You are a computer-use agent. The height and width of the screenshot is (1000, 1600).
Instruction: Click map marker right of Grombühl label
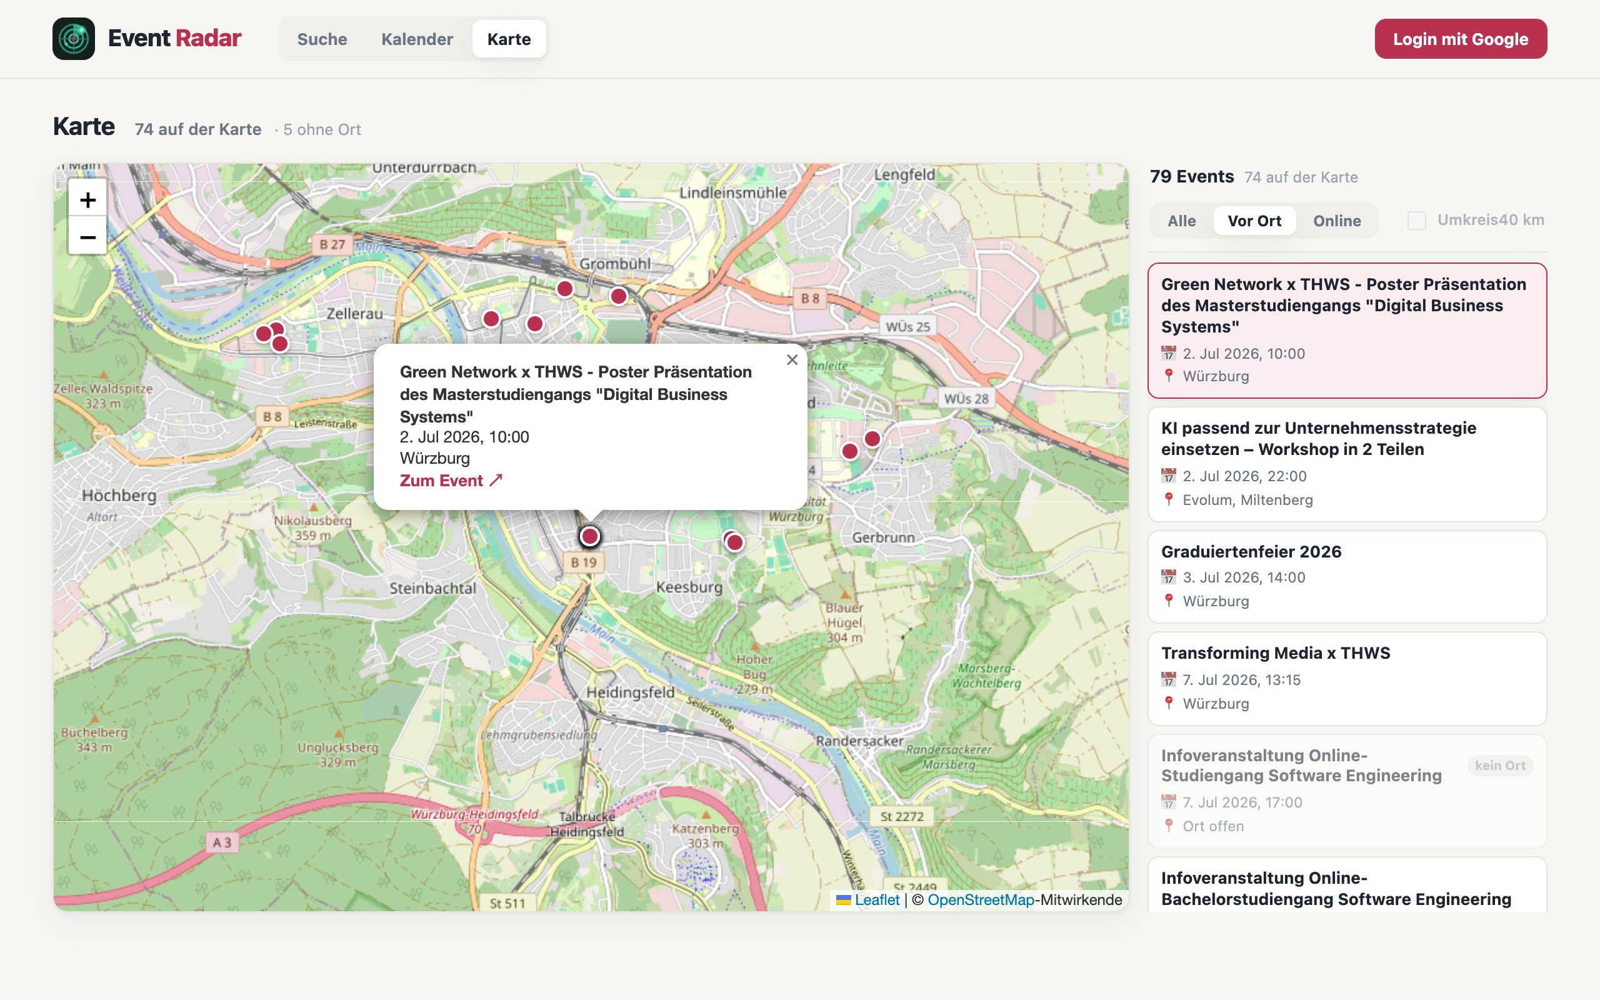coord(619,296)
